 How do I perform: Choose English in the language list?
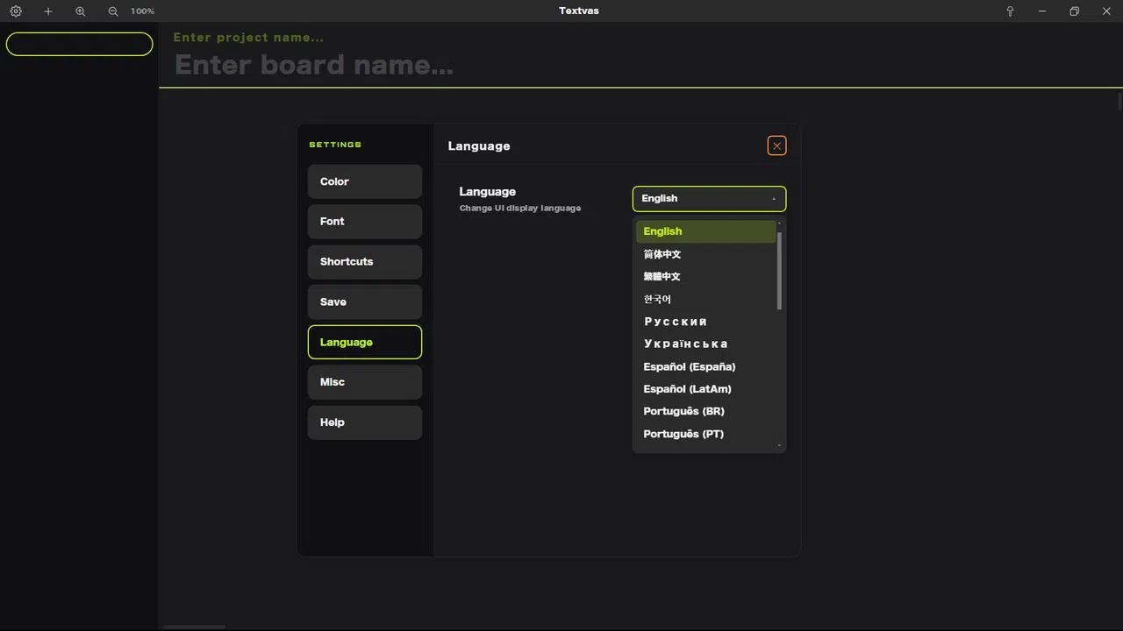705,231
